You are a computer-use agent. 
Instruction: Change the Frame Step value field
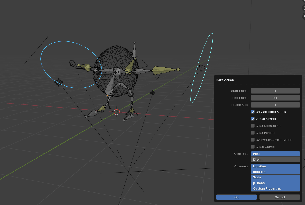click(x=275, y=105)
